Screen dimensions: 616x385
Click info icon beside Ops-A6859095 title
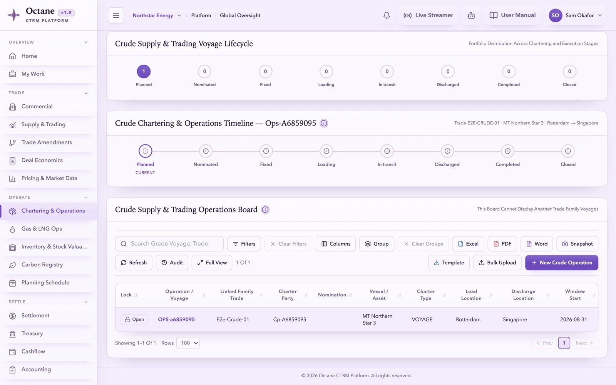(324, 123)
